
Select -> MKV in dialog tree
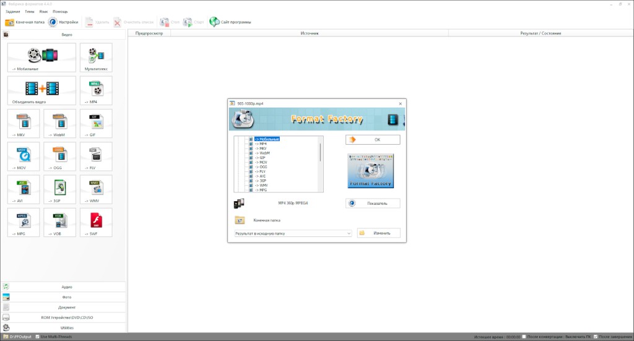click(x=261, y=149)
